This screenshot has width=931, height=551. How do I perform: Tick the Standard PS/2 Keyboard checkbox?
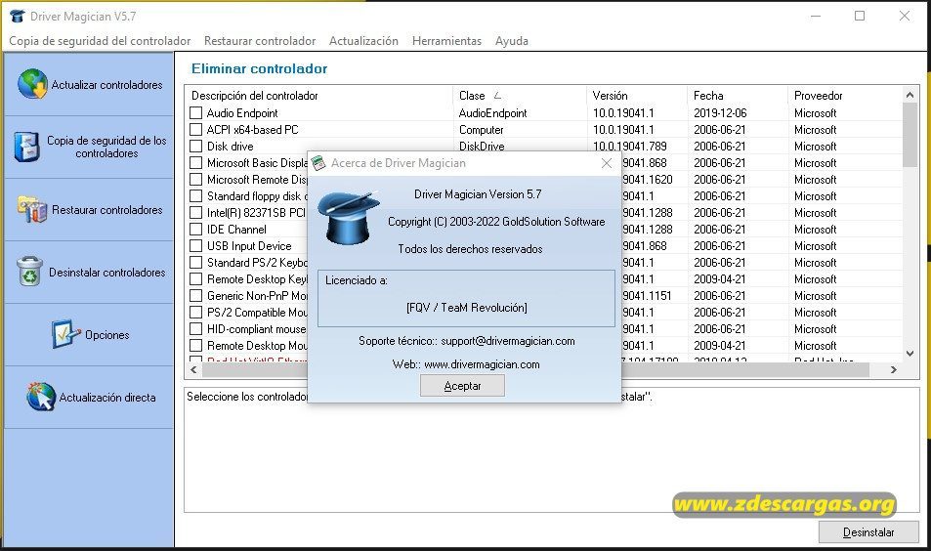click(196, 263)
